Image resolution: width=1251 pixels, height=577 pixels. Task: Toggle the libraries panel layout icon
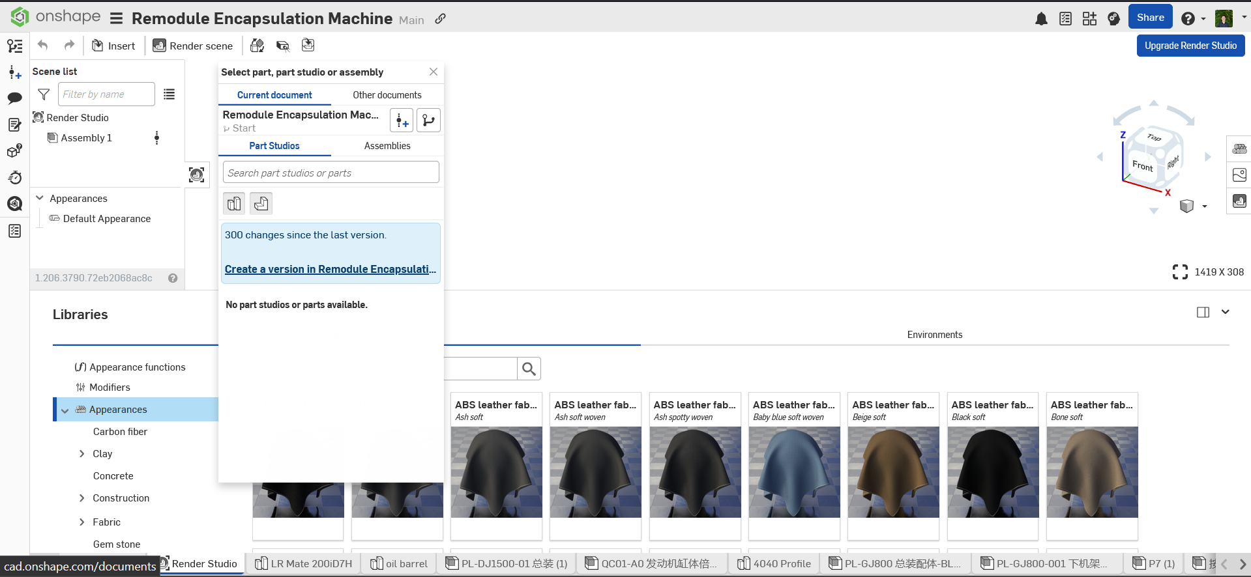click(x=1203, y=313)
